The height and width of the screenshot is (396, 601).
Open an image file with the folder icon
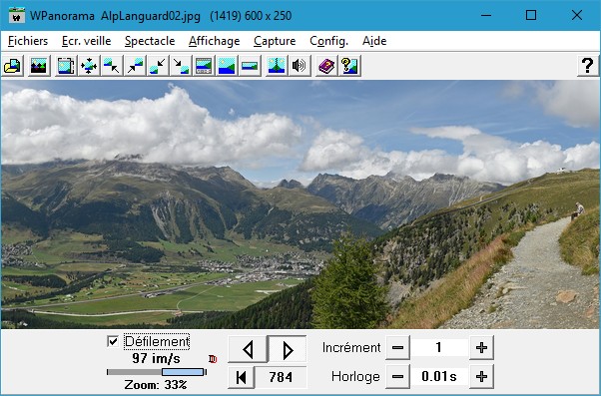point(13,66)
